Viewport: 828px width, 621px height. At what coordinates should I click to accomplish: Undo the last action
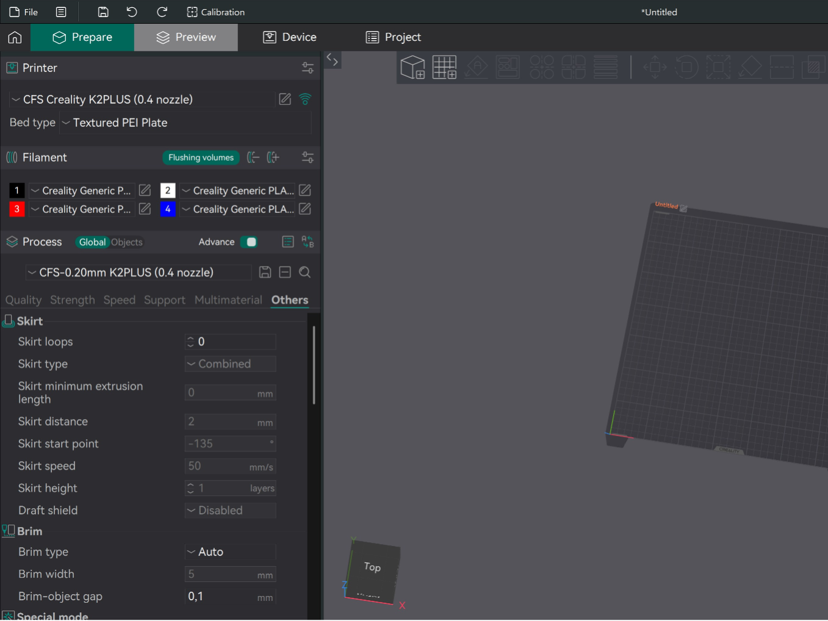(132, 12)
